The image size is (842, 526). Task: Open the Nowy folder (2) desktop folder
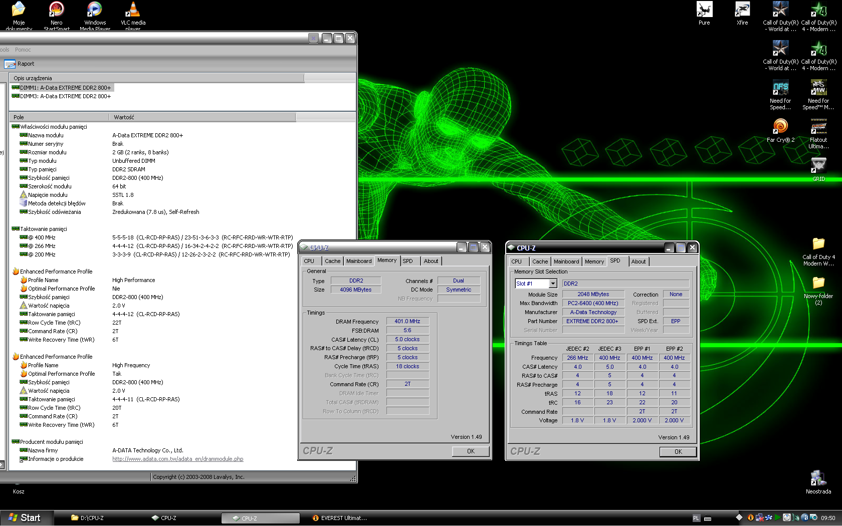818,291
